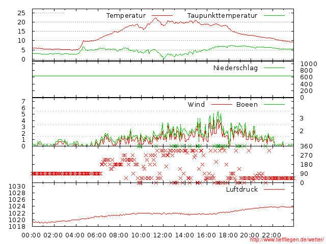326x244 pixels.
Task: Click the 14:00 time axis label
Action: click(x=184, y=235)
